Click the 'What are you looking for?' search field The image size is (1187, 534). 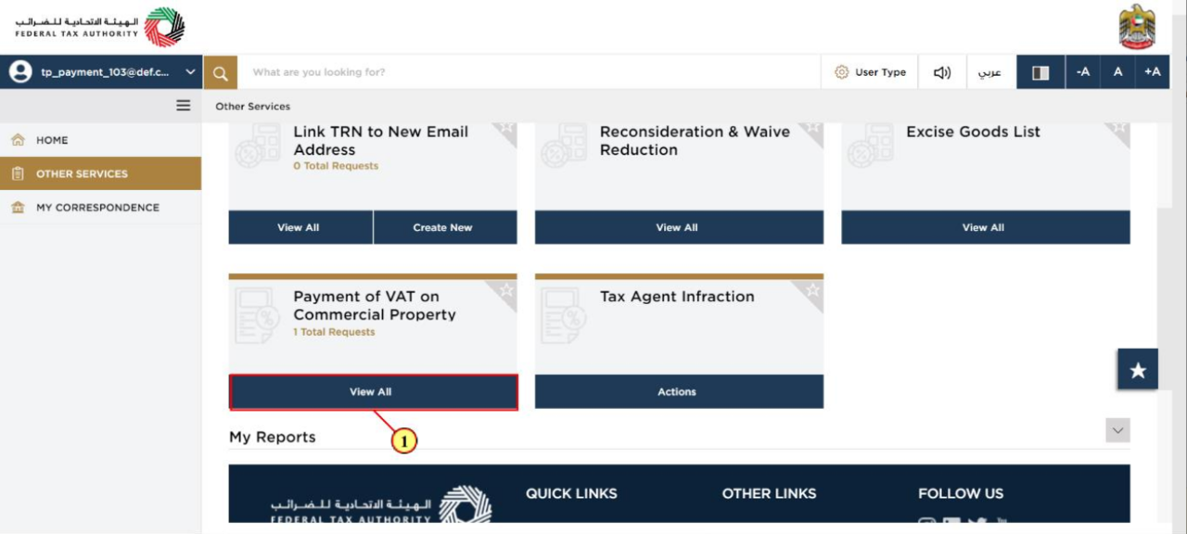pyautogui.click(x=529, y=72)
